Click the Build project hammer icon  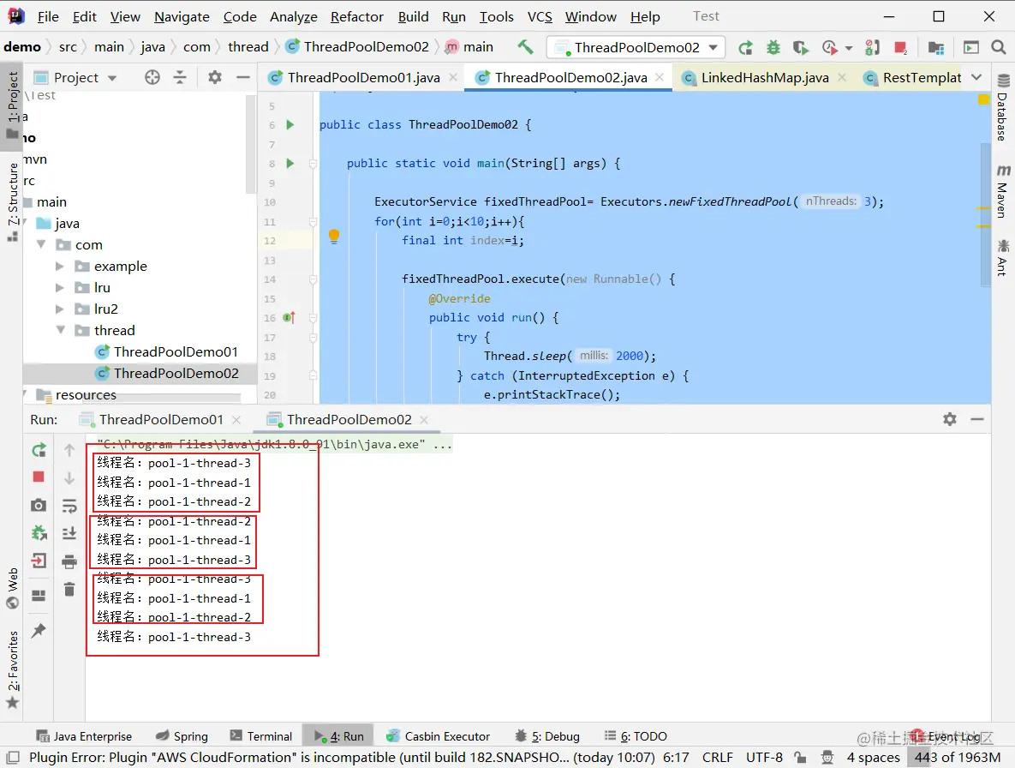[x=525, y=46]
